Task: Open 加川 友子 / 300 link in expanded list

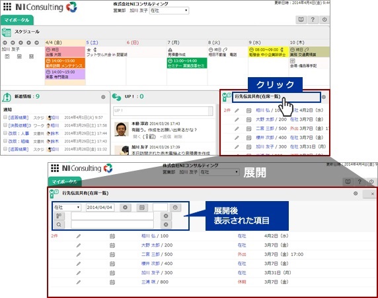Action: coord(157,273)
